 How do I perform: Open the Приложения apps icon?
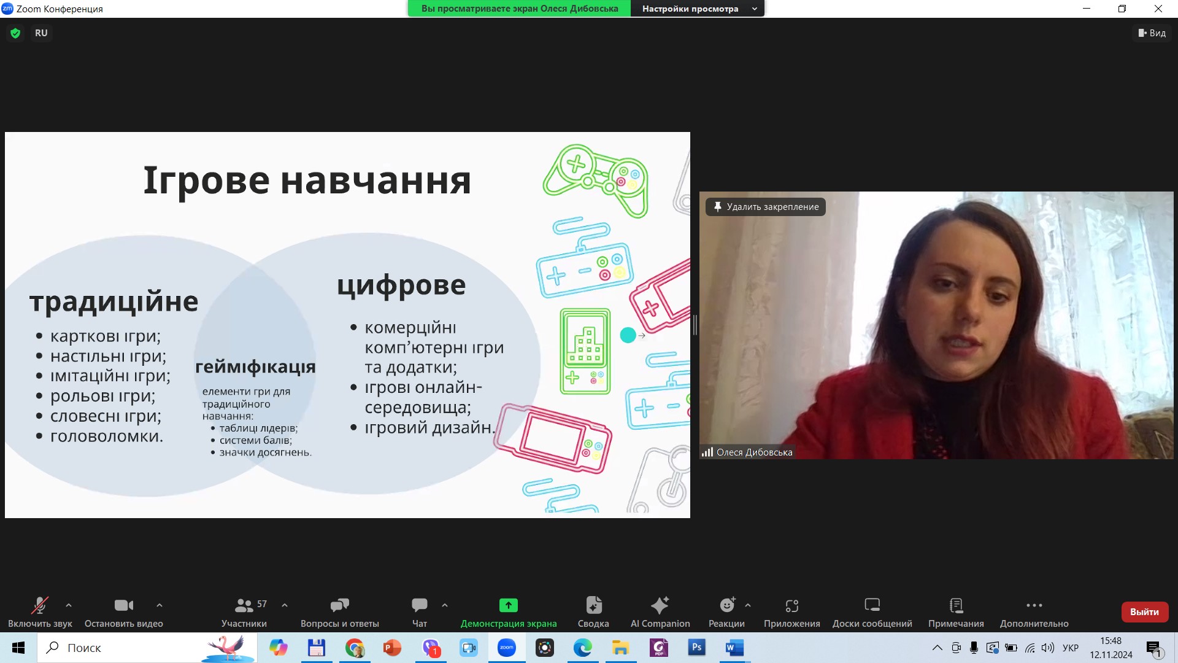791,606
